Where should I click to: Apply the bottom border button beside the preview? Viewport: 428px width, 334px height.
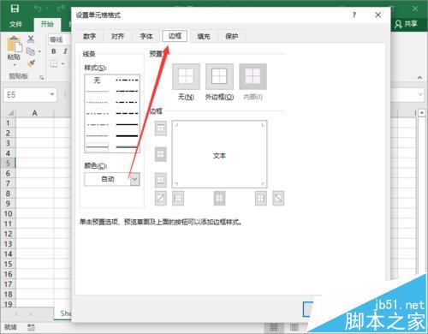click(x=161, y=180)
